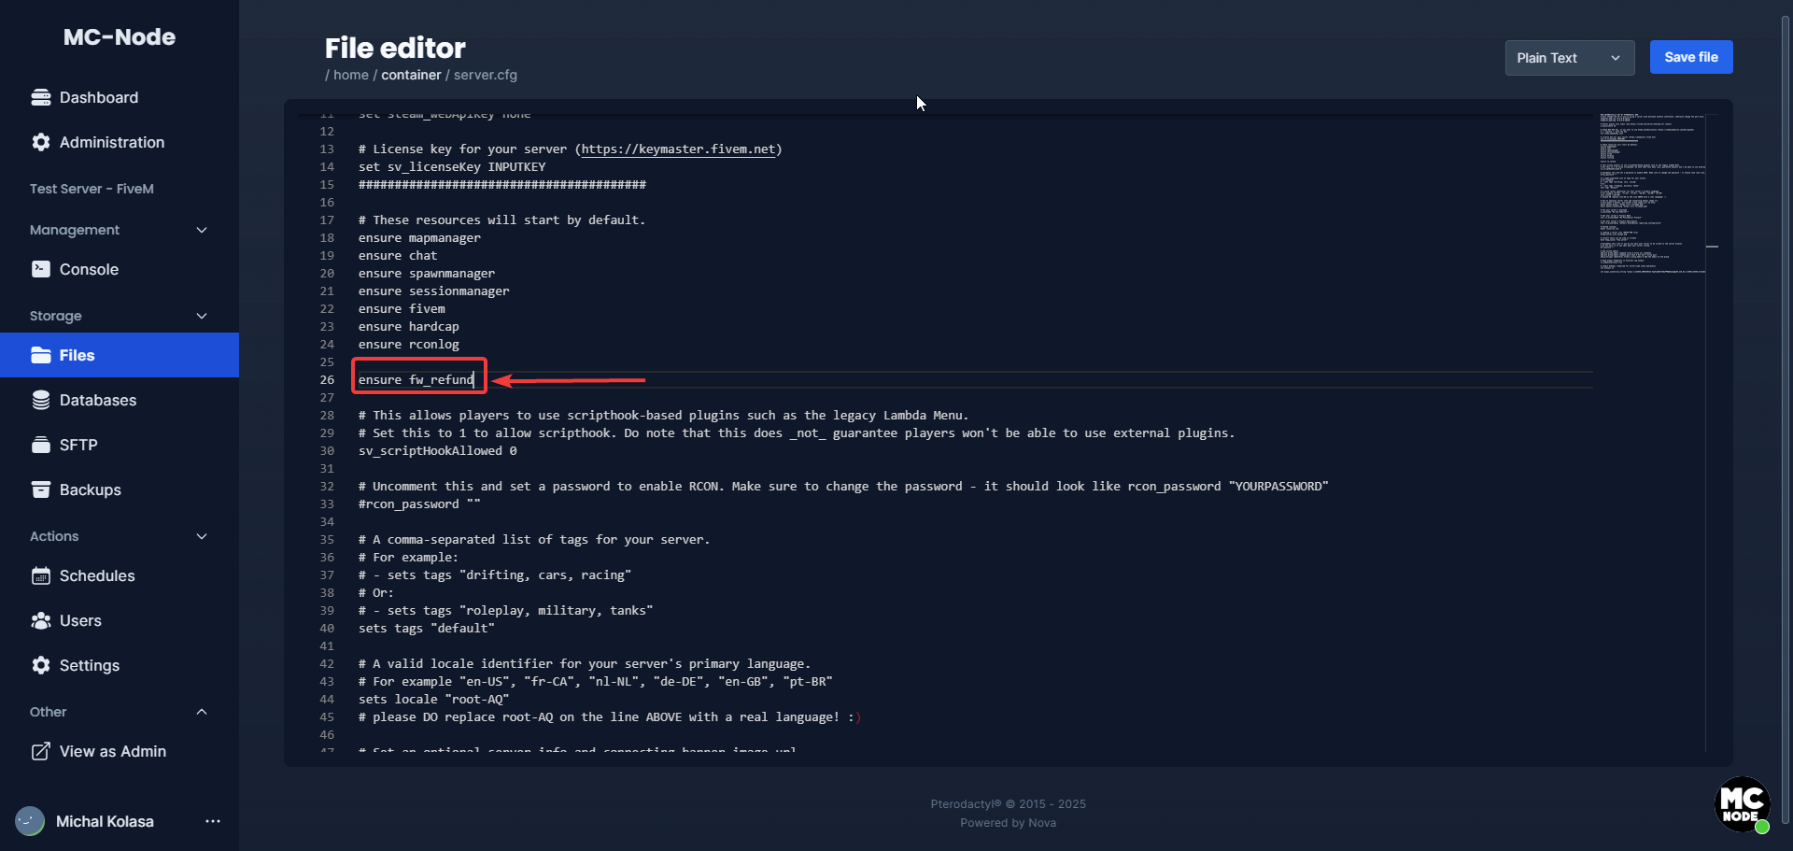Open server Settings

coord(120,665)
